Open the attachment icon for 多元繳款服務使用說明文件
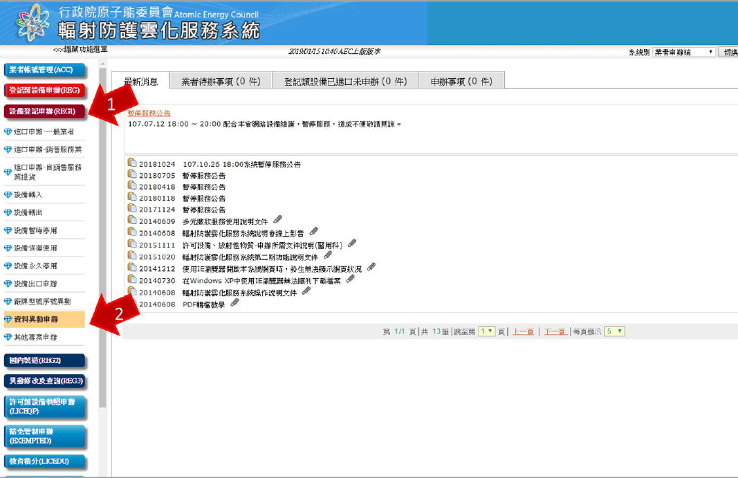738x478 pixels. point(278,221)
